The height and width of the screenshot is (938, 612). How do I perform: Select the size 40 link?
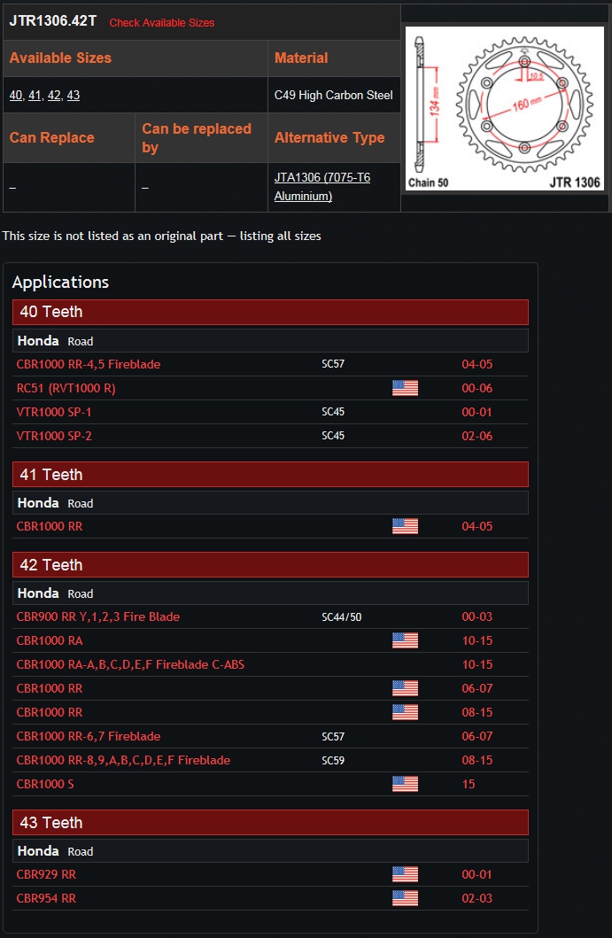(x=16, y=95)
